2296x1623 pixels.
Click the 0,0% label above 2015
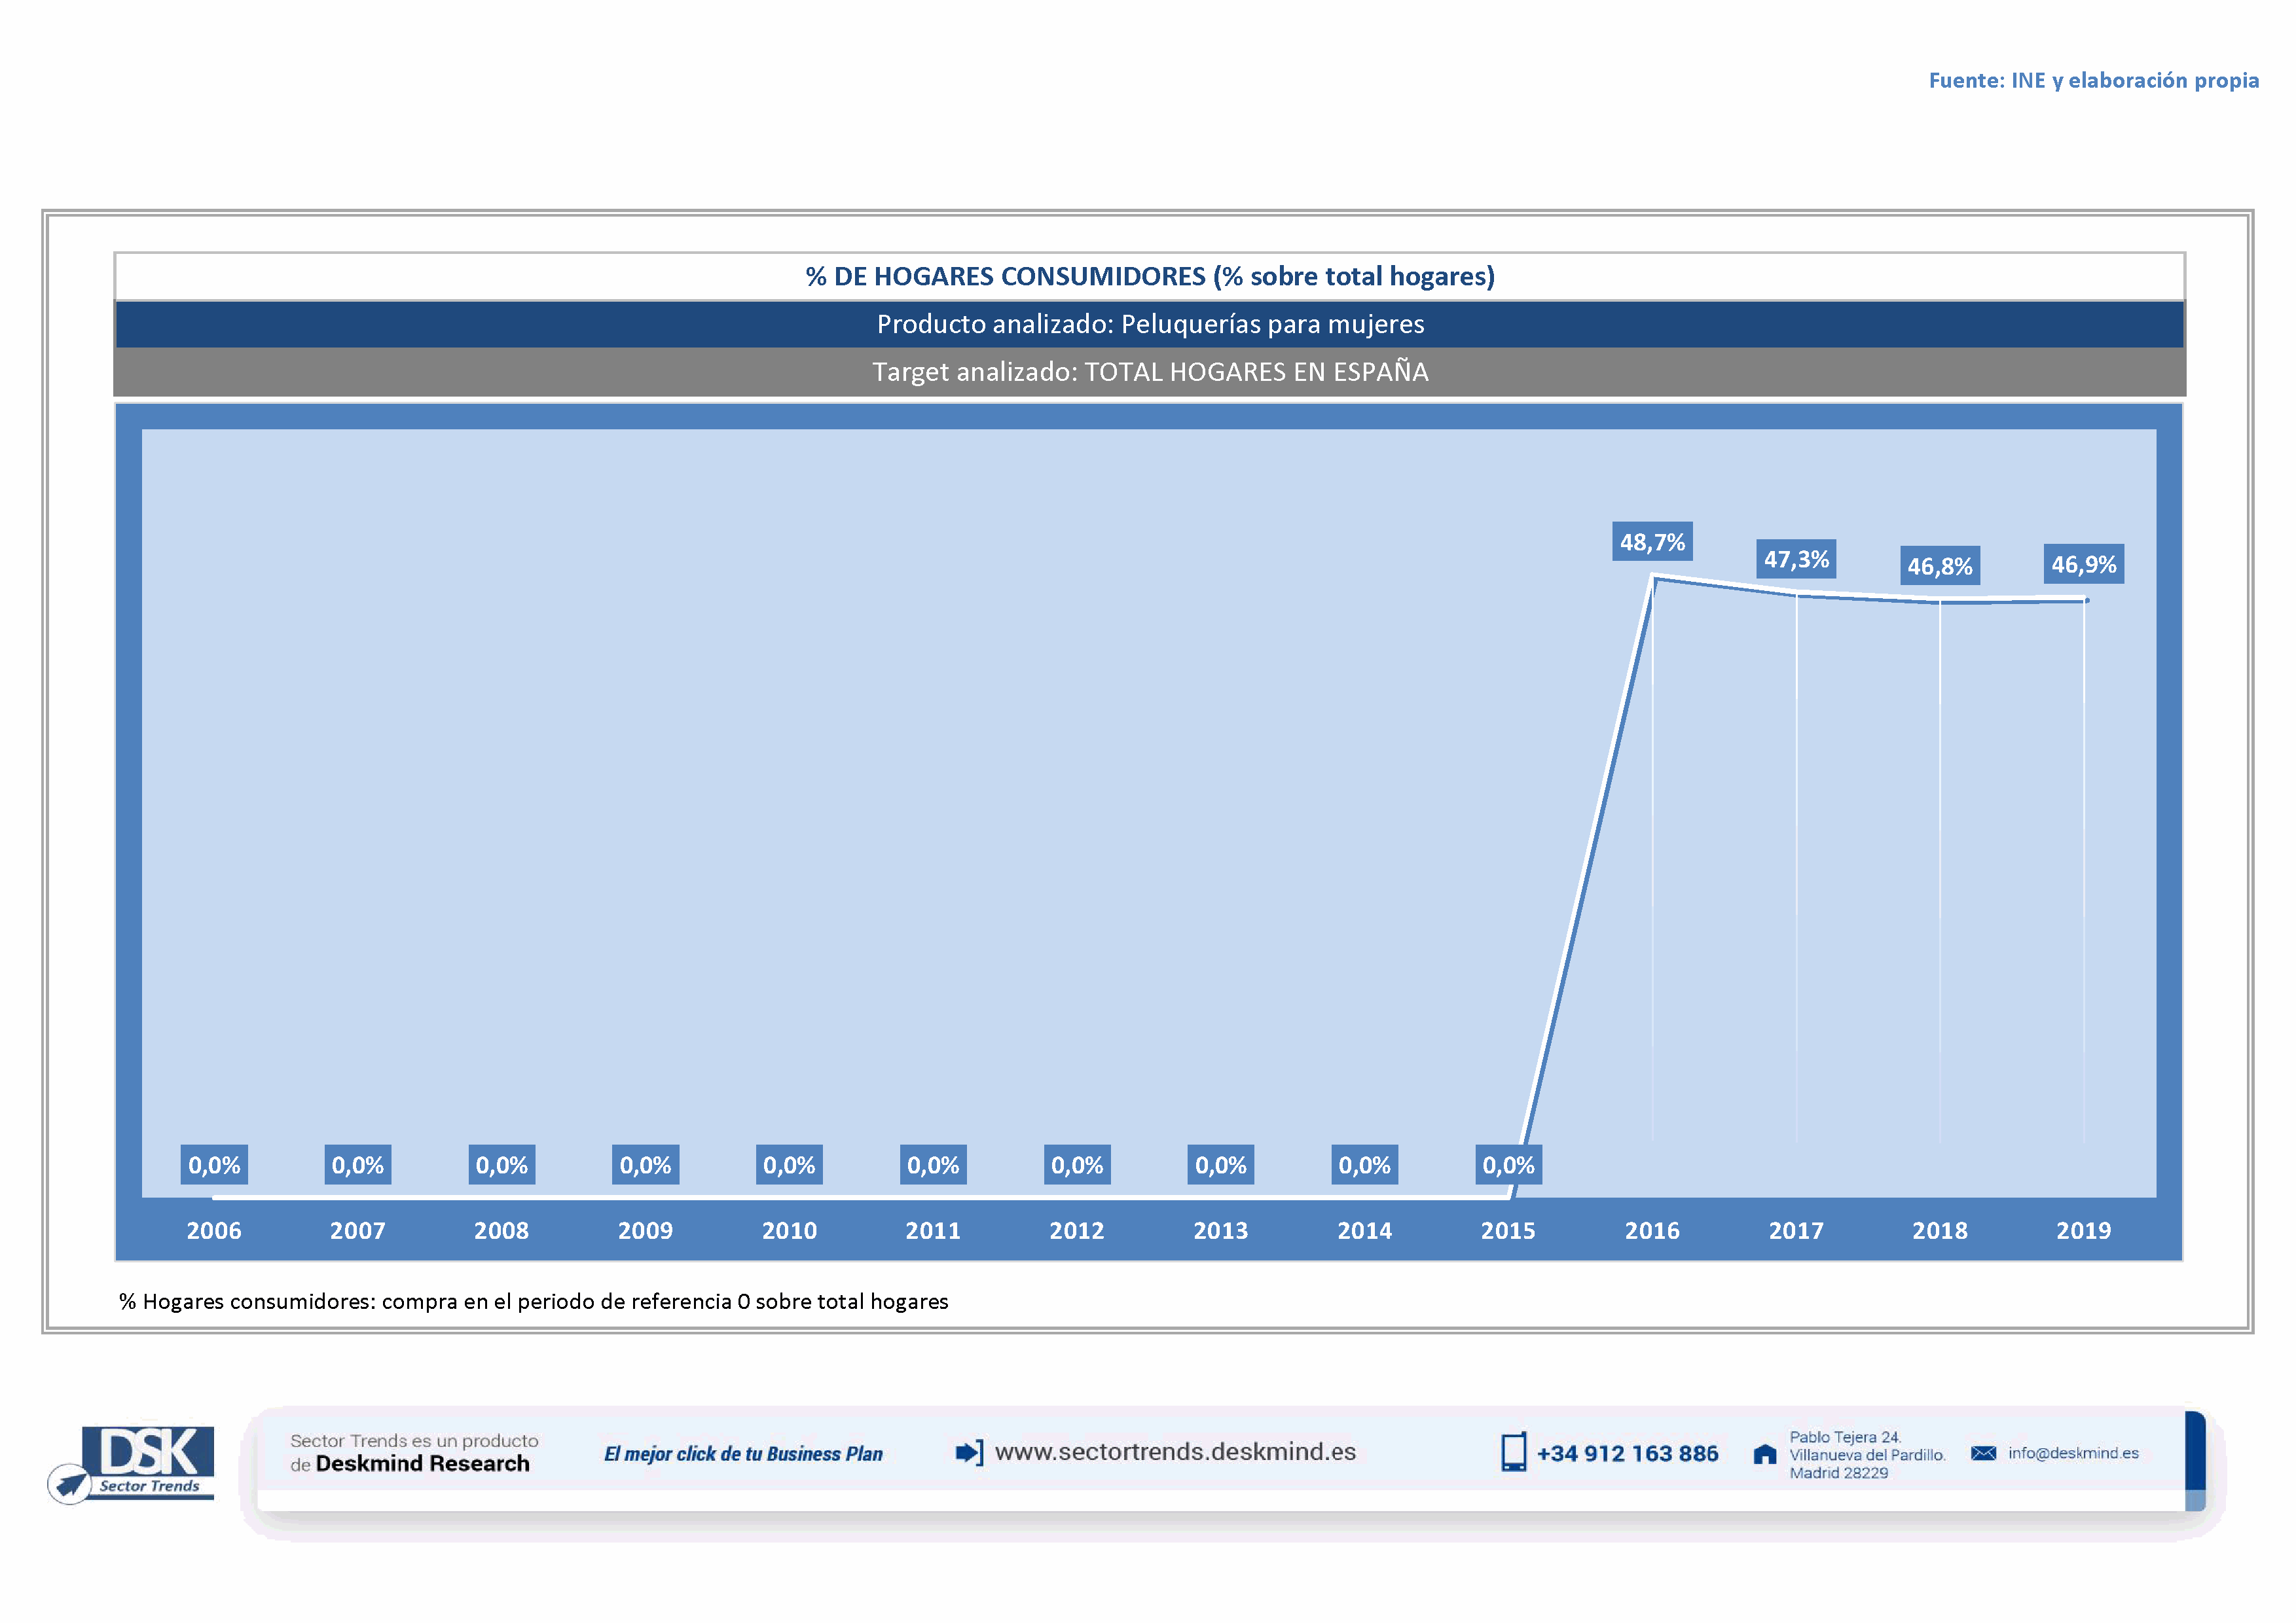click(1508, 1164)
